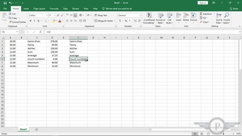Open Cell Styles gallery
Screen dimensions: 242x136
169,18
